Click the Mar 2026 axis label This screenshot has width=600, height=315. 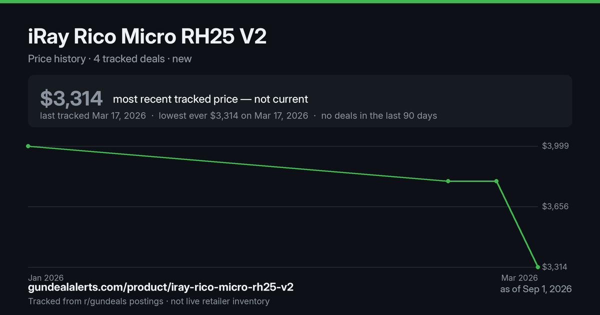[519, 277]
